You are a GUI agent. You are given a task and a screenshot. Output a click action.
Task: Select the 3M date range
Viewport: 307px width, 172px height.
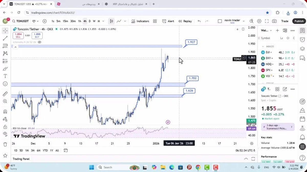(x=33, y=151)
